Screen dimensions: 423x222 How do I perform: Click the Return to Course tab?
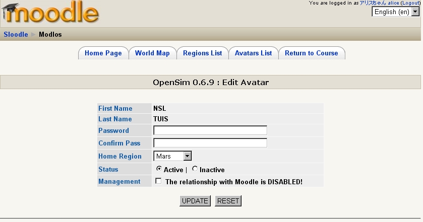click(311, 53)
